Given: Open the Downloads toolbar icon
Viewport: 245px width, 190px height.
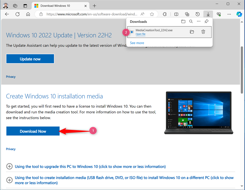Looking at the screenshot, I should click(x=208, y=14).
